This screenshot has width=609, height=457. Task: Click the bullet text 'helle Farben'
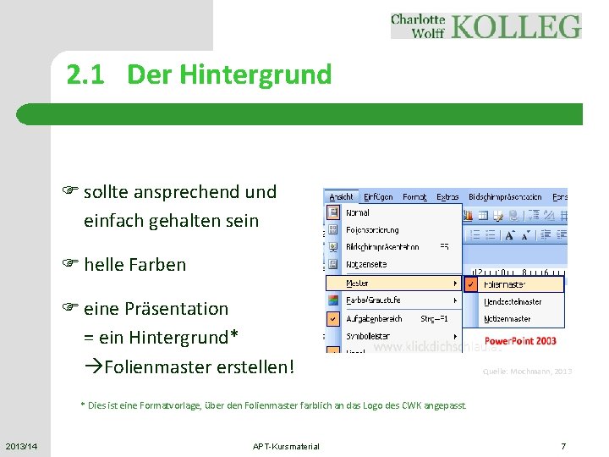(x=134, y=265)
